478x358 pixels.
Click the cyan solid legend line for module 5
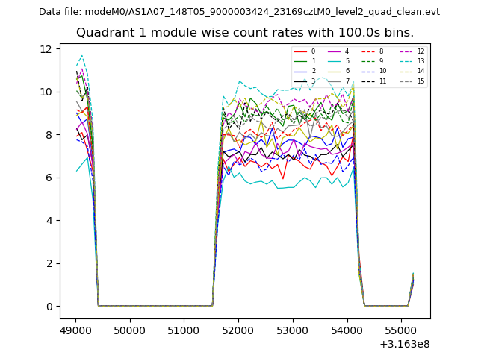[335, 61]
